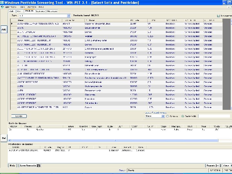Click the Slope column header in Soils in Queue
232x174 pixels.
(x=163, y=127)
